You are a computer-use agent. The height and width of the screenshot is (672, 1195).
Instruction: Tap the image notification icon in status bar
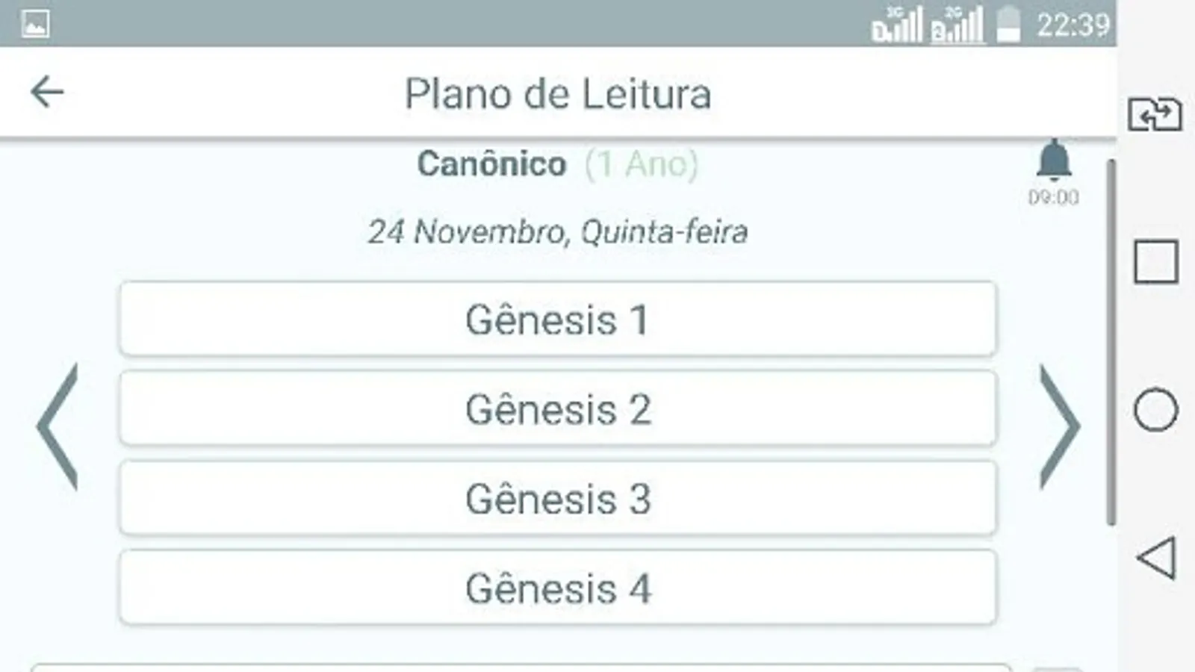pyautogui.click(x=35, y=24)
